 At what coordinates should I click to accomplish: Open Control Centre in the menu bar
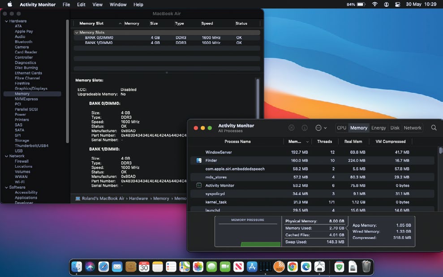pyautogui.click(x=397, y=4)
